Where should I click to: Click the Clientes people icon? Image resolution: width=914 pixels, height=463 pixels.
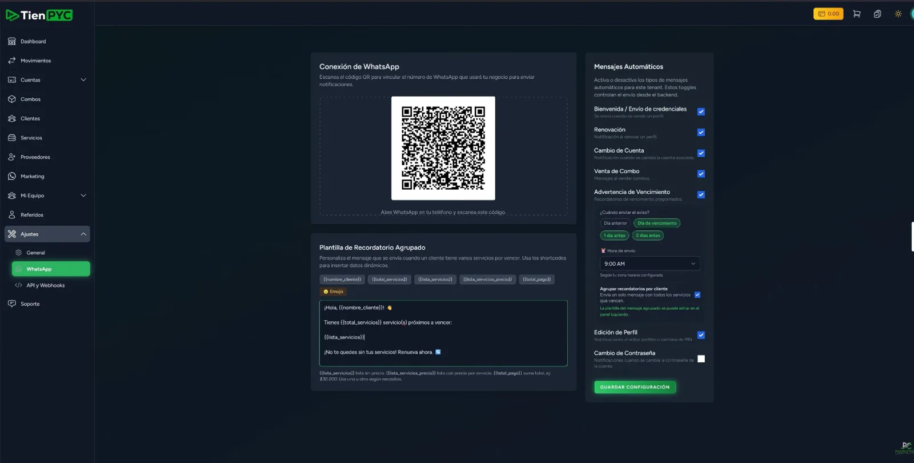tap(12, 118)
